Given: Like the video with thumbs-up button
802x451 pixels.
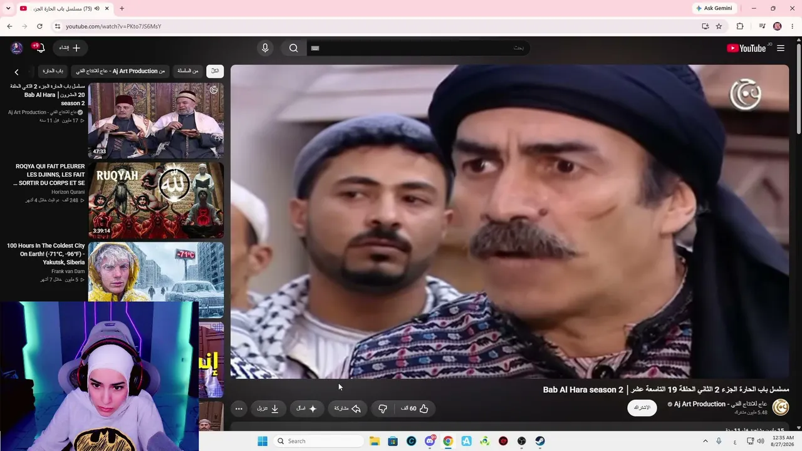Looking at the screenshot, I should pos(415,408).
